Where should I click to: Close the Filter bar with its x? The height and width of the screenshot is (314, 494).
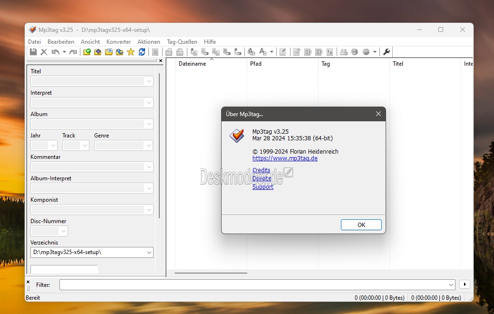(28, 282)
